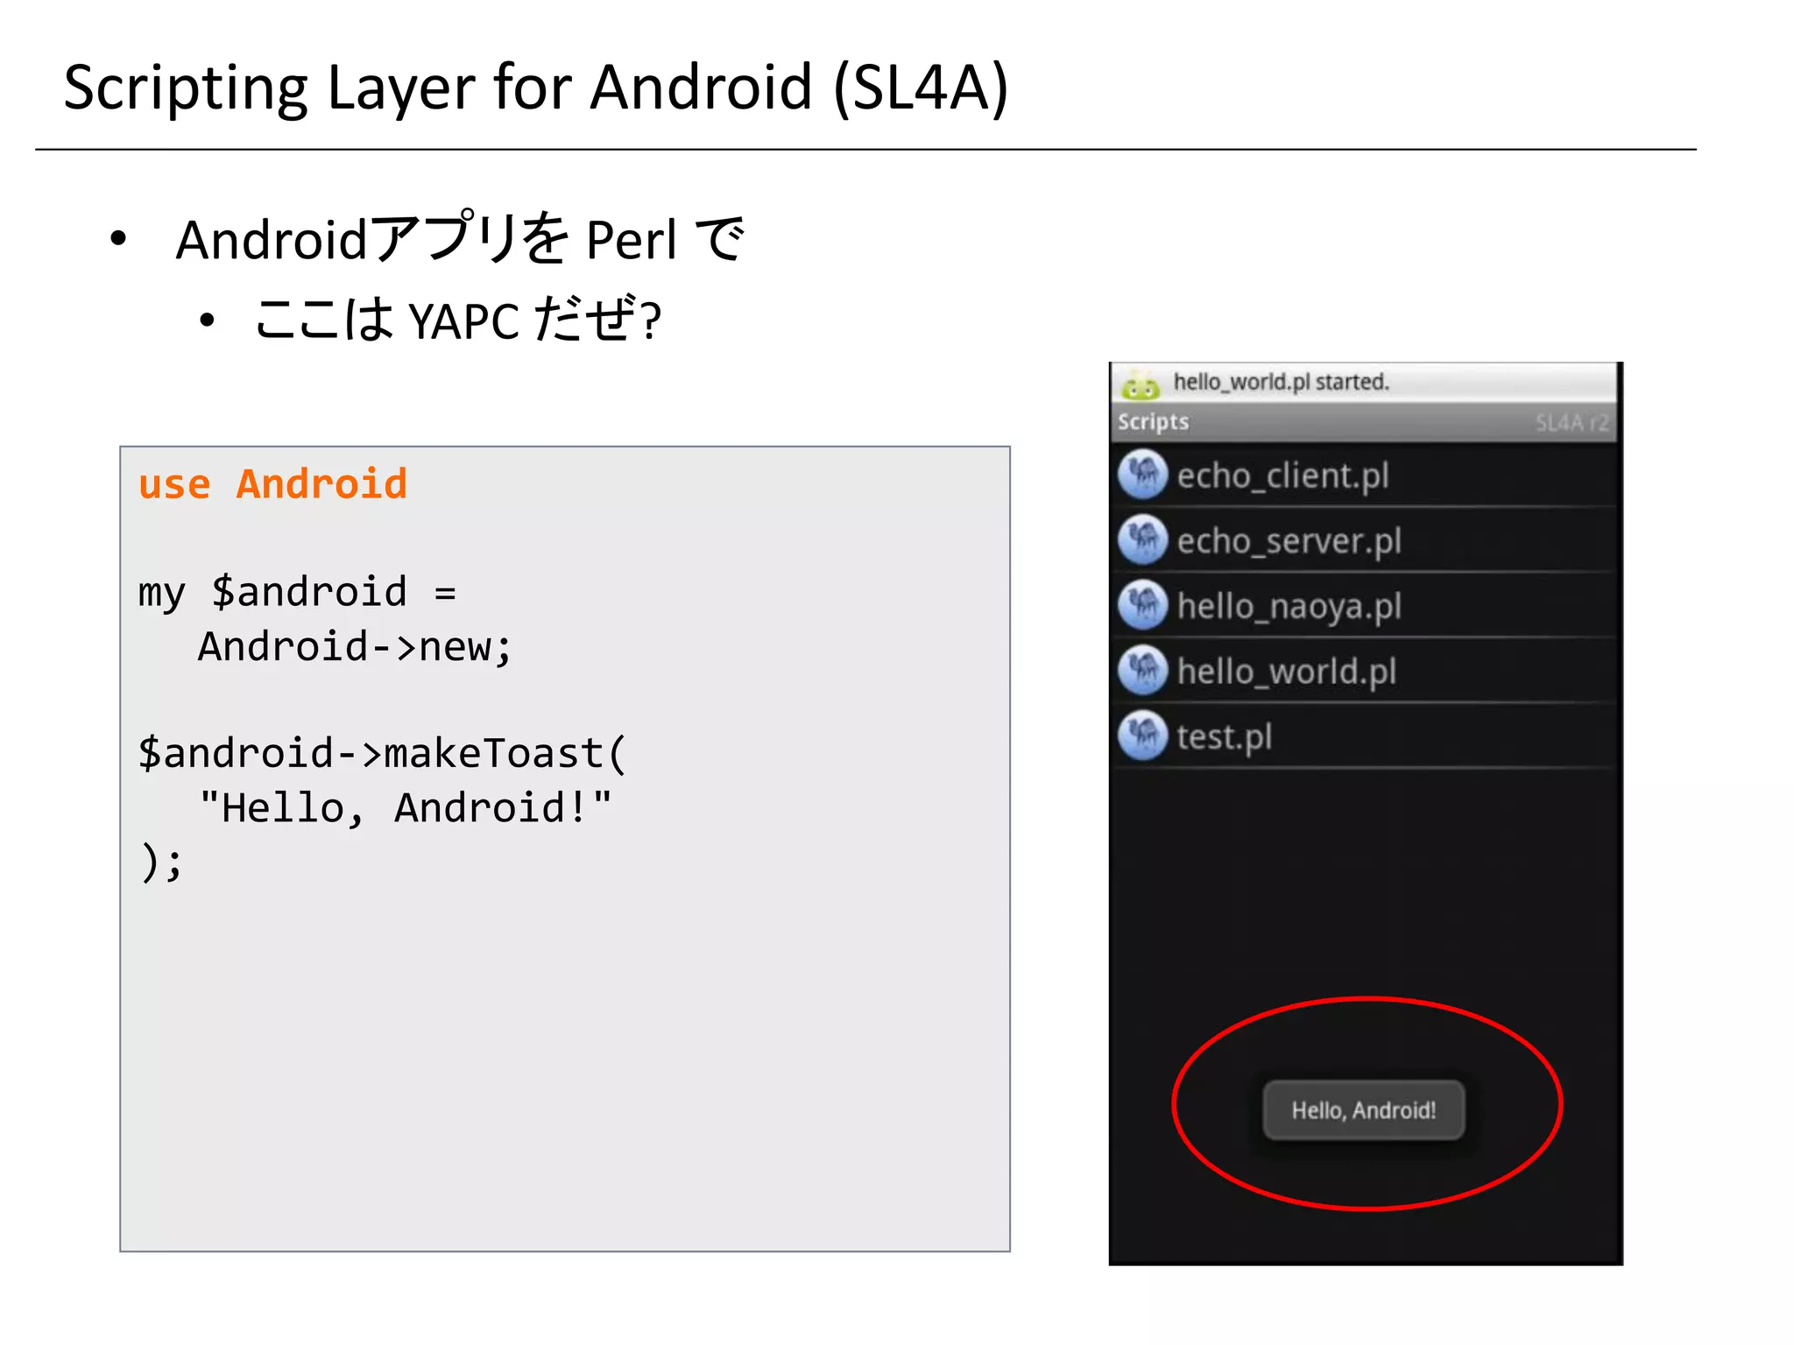Launch the hello_world.pl script
1794x1345 pixels.
point(1363,671)
